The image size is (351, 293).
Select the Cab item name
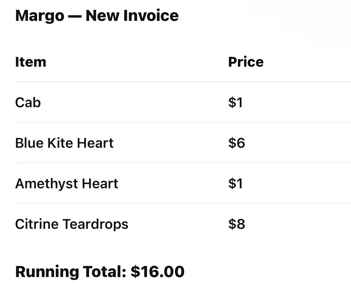click(28, 103)
